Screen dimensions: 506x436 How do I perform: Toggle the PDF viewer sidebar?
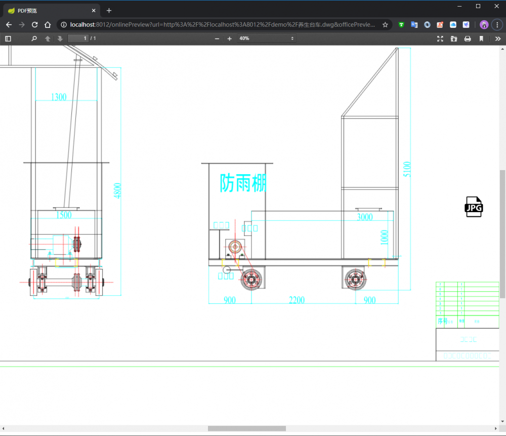click(x=8, y=38)
